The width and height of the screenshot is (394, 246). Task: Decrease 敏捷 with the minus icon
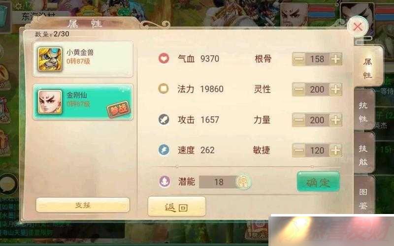click(299, 151)
